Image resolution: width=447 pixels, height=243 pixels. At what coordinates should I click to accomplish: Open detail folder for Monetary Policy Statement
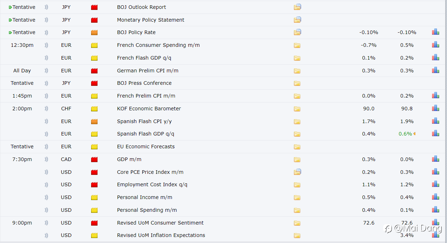point(298,20)
